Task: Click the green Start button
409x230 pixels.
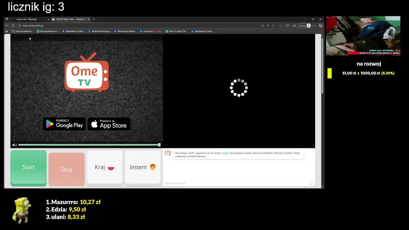Action: click(28, 168)
